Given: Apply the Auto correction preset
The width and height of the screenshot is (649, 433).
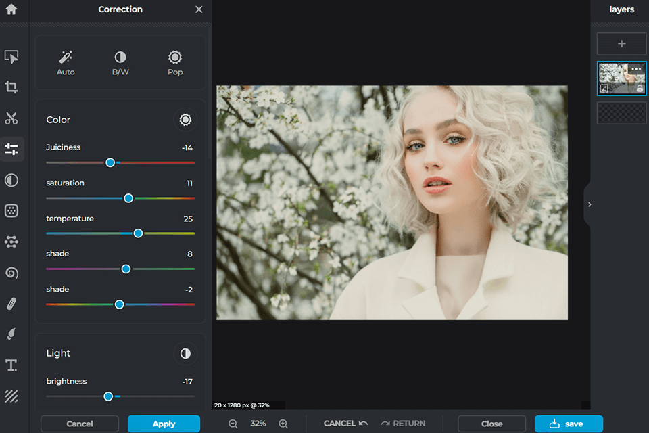Looking at the screenshot, I should 66,63.
